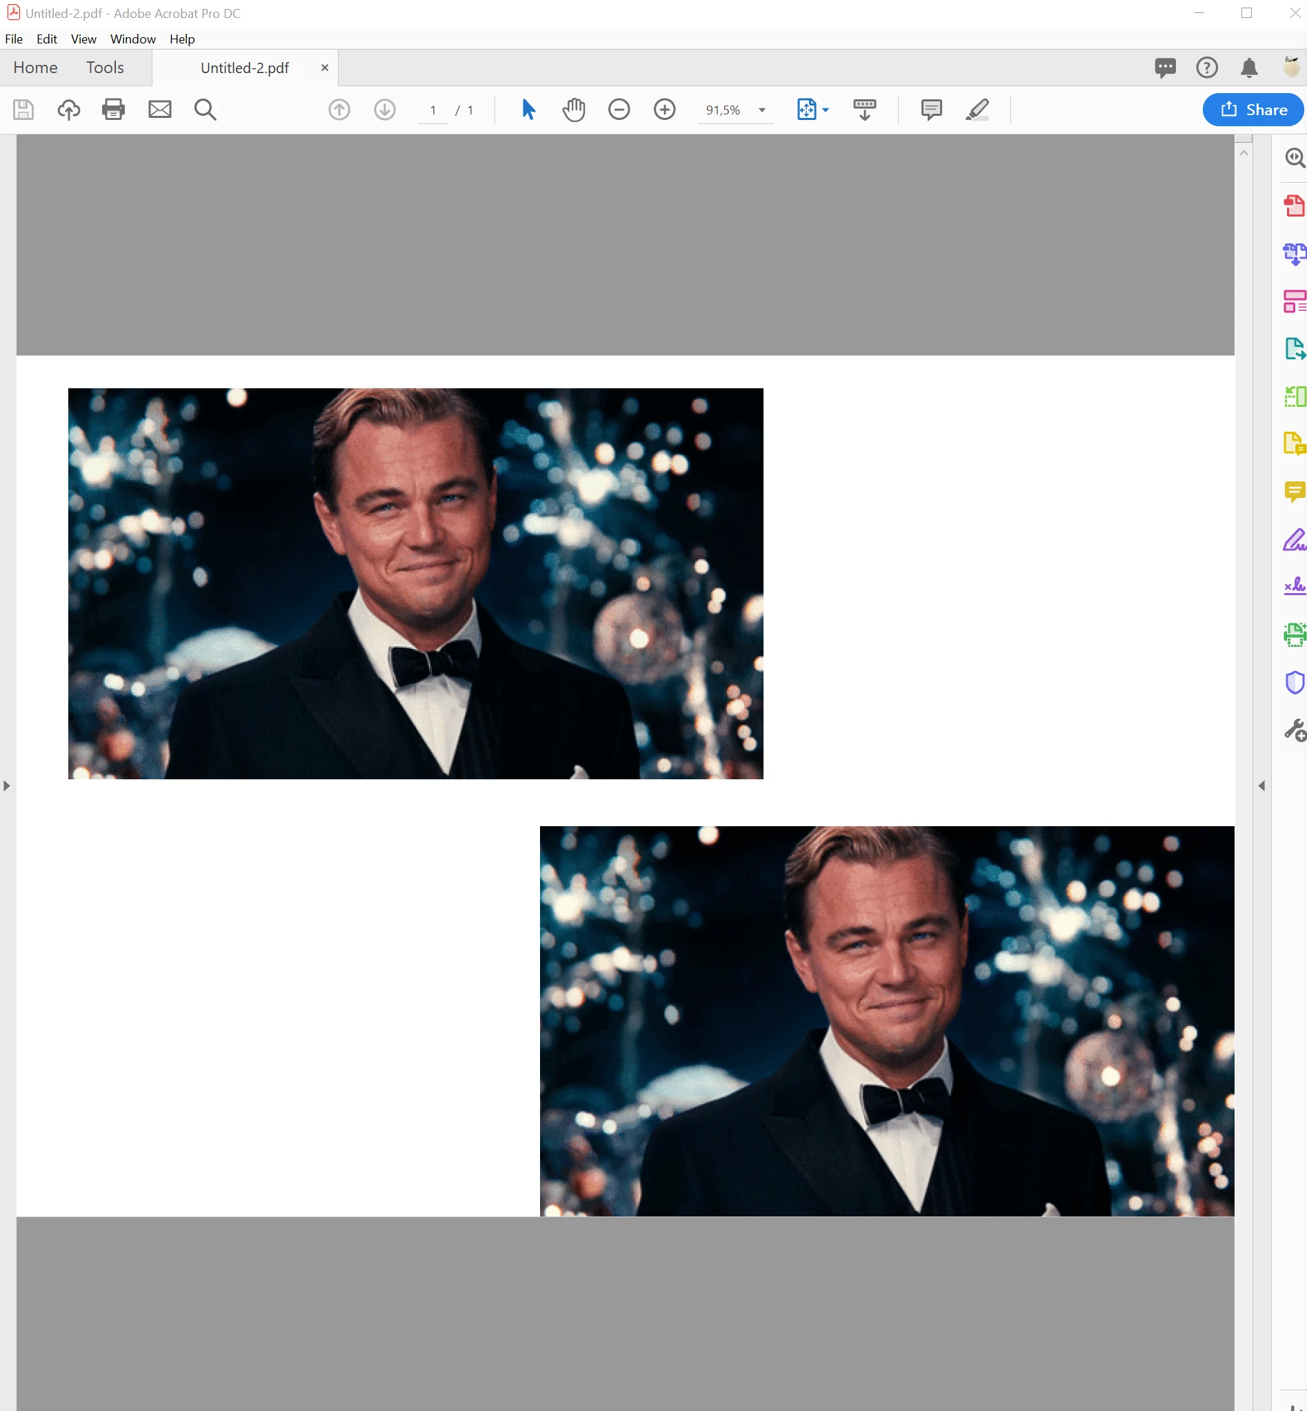Open the Help question mark icon

coord(1207,68)
